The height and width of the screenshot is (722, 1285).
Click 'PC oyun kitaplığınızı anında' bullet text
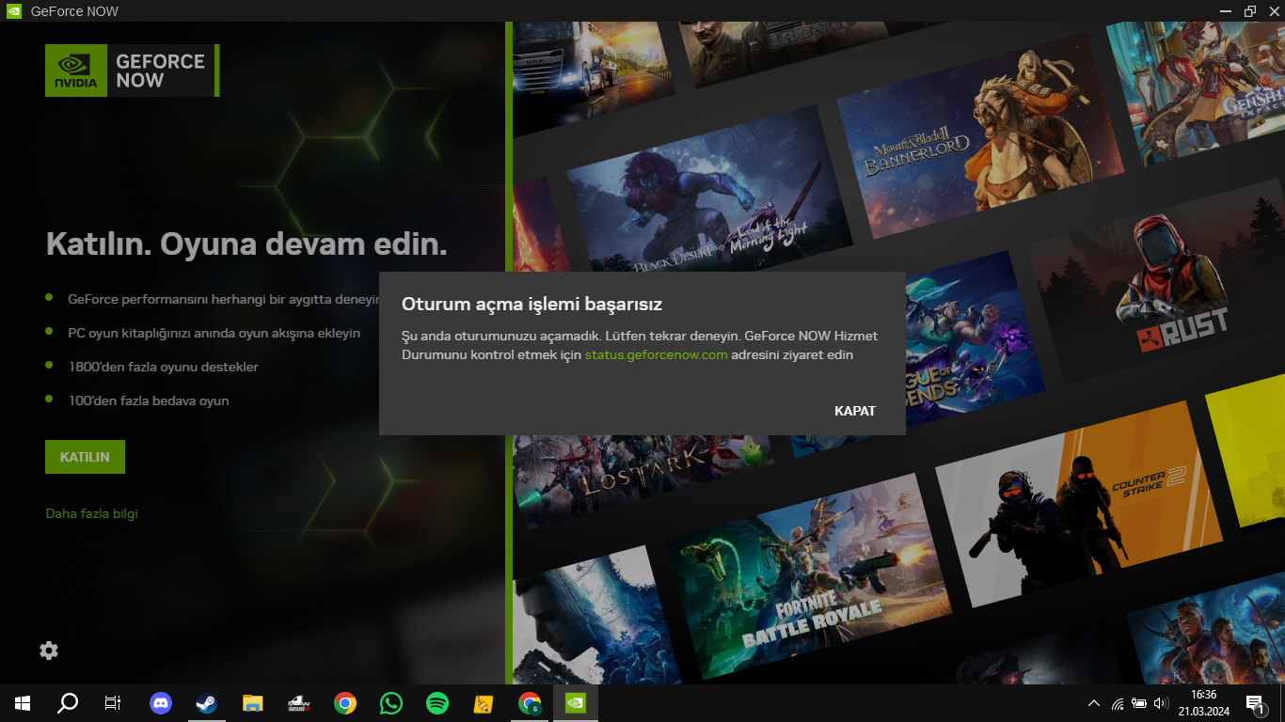(214, 333)
